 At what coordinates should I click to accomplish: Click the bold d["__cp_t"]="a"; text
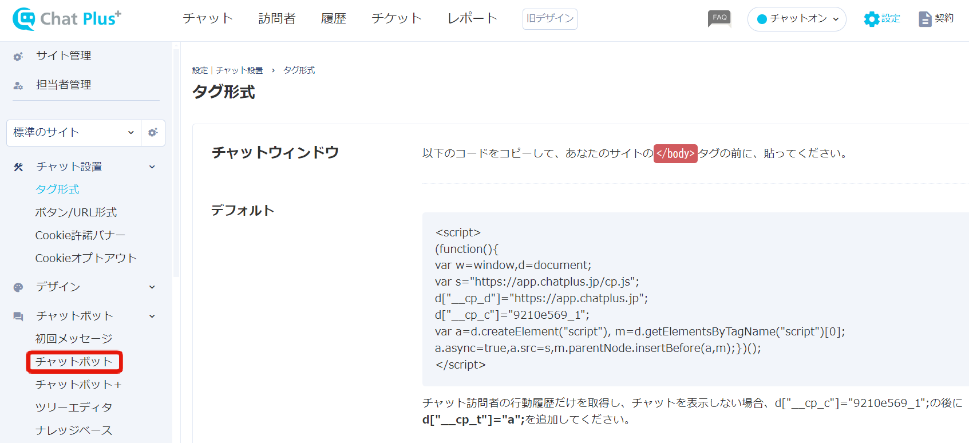click(x=473, y=420)
